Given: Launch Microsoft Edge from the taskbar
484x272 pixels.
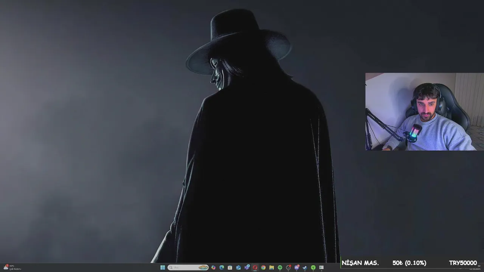Looking at the screenshot, I should point(222,267).
